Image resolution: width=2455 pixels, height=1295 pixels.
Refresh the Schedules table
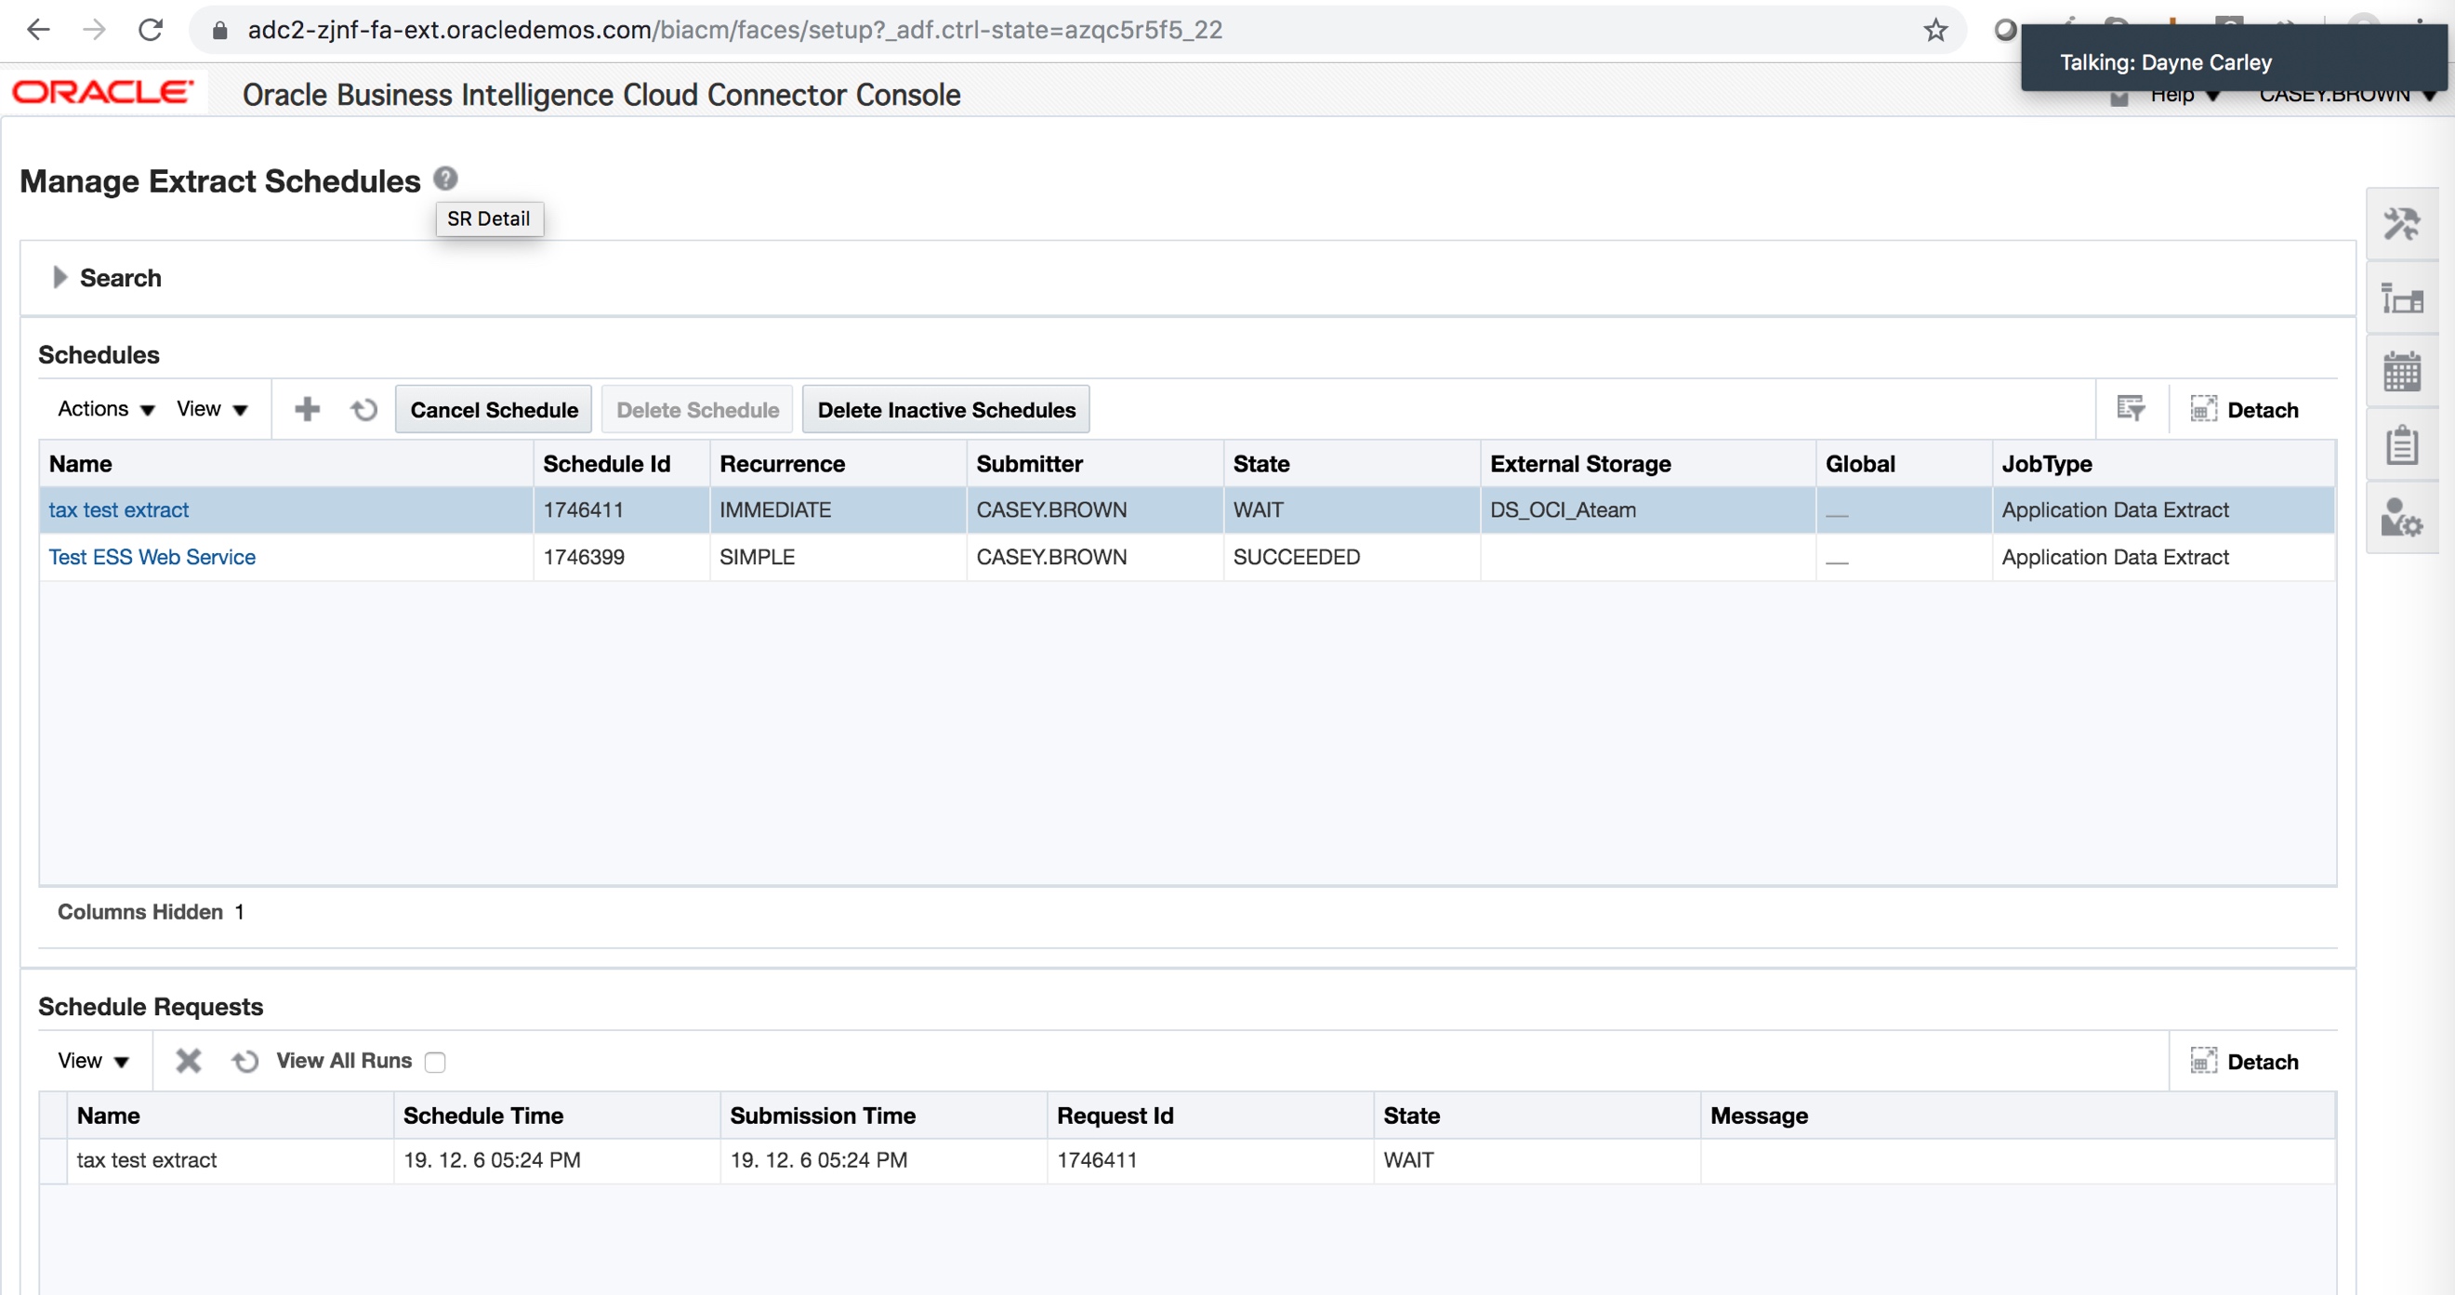pyautogui.click(x=363, y=410)
